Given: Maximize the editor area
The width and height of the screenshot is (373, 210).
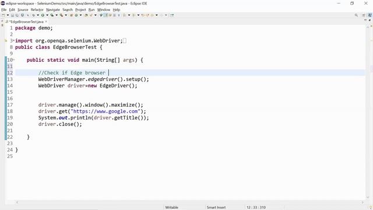Looking at the screenshot, I should pyautogui.click(x=370, y=20).
